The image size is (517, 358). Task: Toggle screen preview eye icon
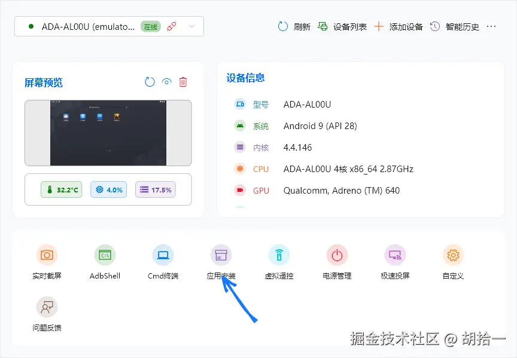[x=167, y=82]
